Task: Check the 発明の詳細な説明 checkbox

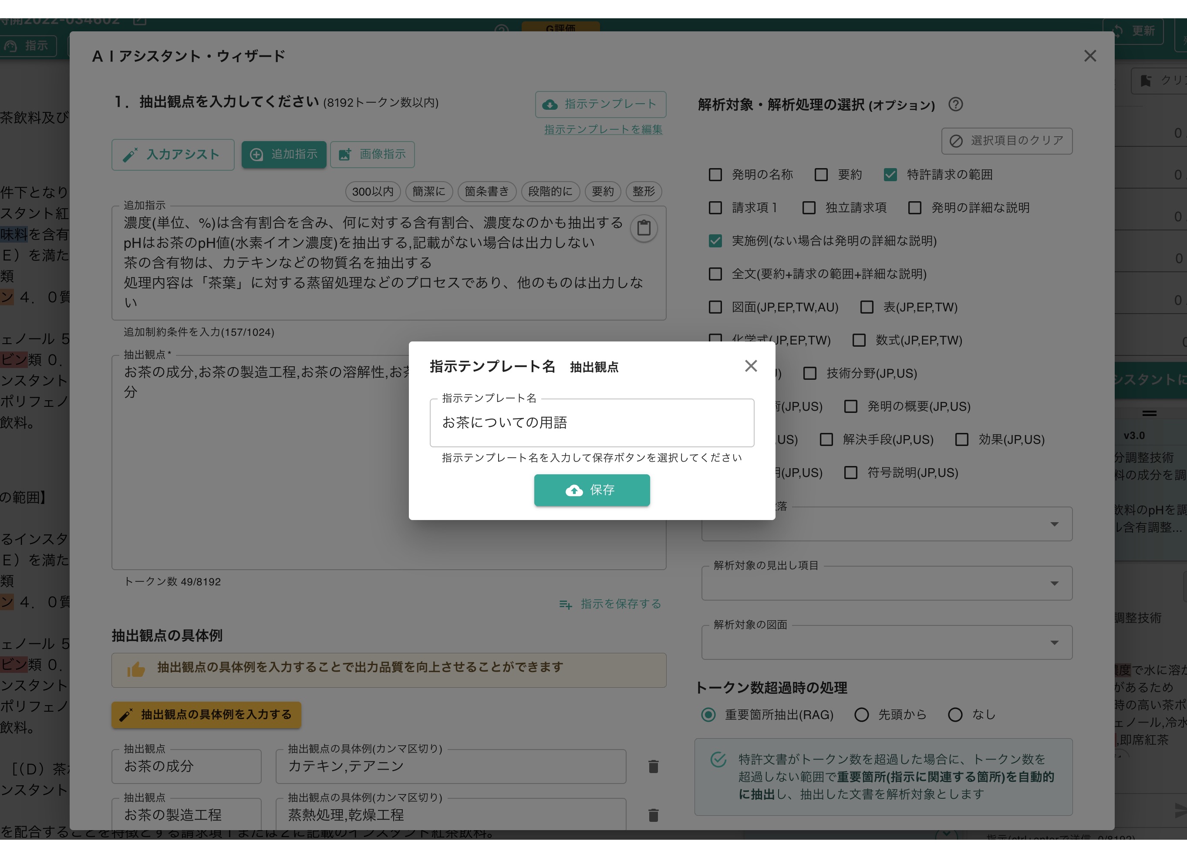Action: 915,208
